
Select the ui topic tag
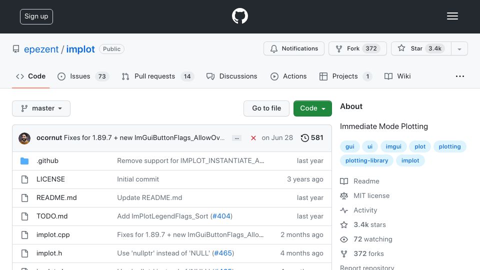370,146
